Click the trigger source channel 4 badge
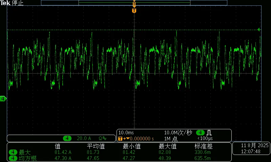 tap(200, 133)
